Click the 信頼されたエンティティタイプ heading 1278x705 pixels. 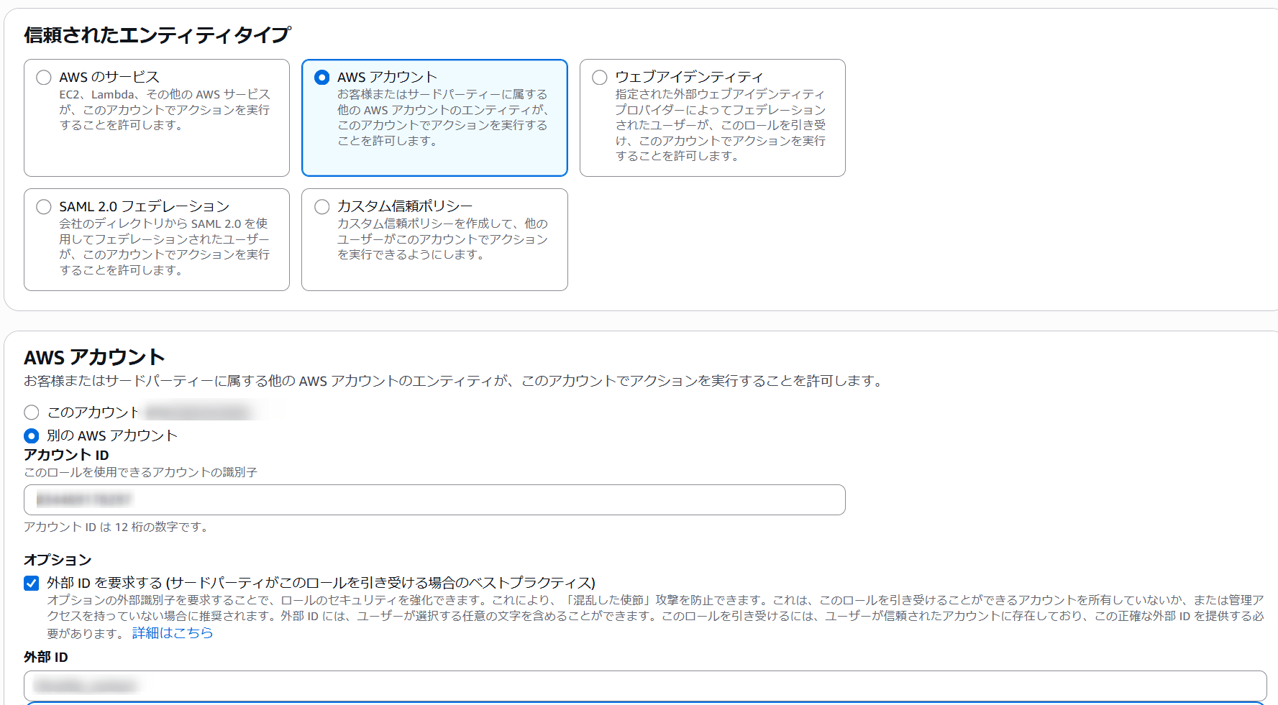point(158,34)
